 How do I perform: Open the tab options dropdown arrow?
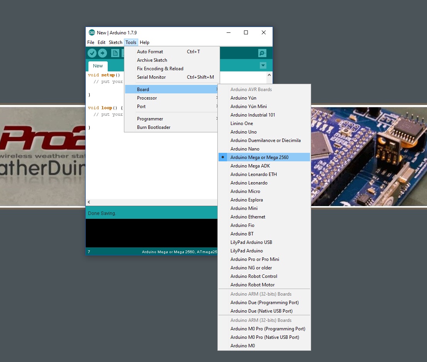click(263, 66)
